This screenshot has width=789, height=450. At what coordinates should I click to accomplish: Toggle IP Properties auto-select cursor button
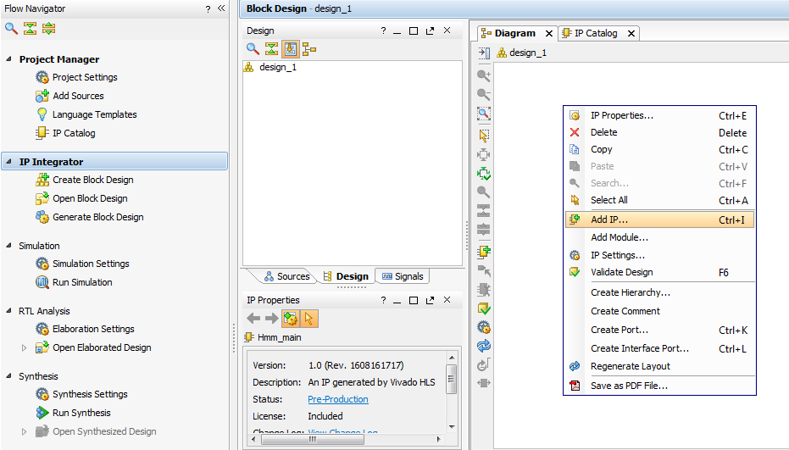pos(309,318)
